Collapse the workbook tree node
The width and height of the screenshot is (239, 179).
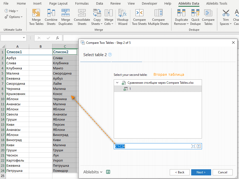[117, 83]
